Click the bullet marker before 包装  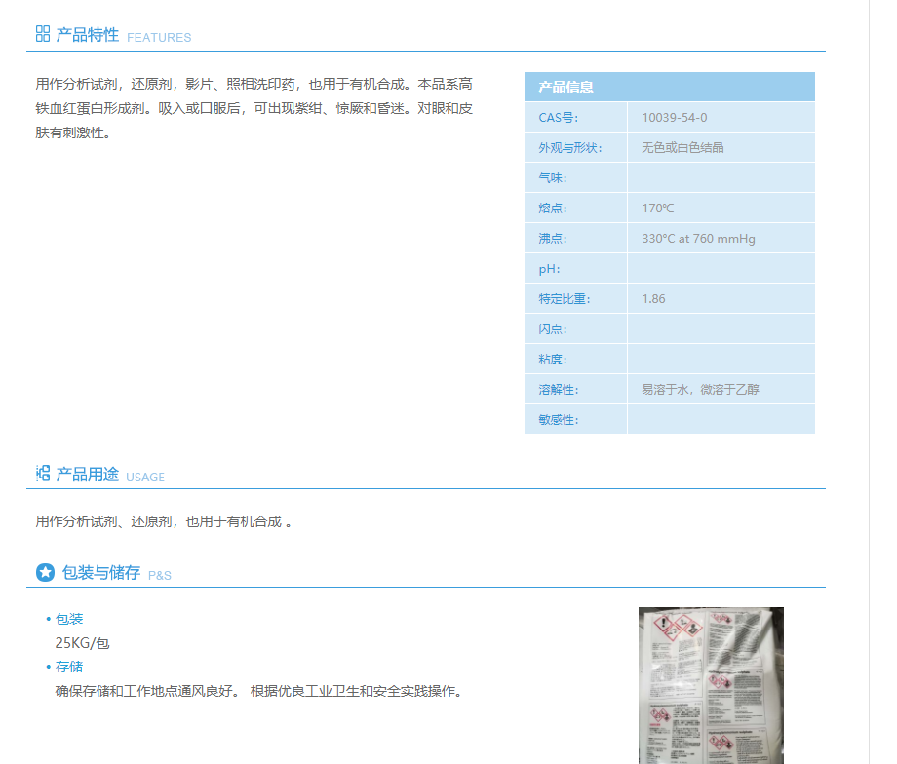46,619
